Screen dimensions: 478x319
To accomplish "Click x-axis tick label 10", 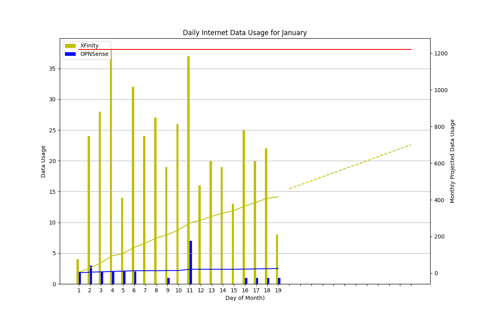I will pyautogui.click(x=178, y=291).
